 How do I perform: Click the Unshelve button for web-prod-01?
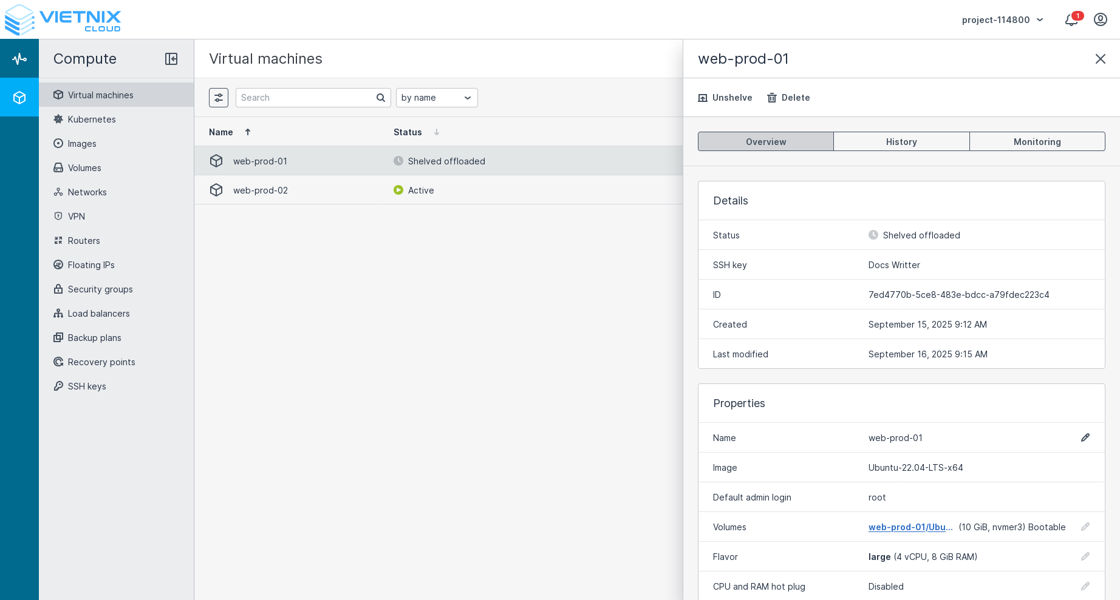click(725, 98)
